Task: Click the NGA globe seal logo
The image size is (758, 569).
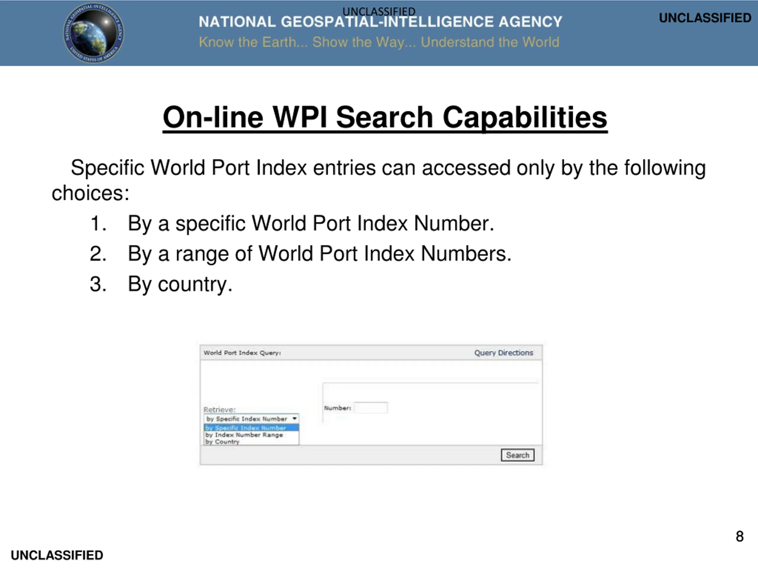Action: (94, 33)
